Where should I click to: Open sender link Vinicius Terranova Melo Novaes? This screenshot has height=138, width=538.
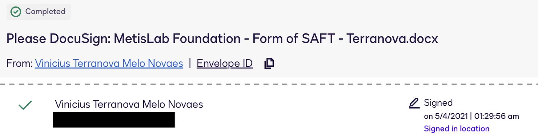click(109, 64)
